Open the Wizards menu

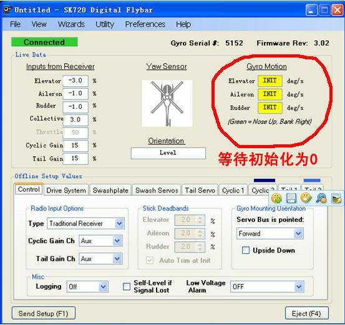click(71, 24)
